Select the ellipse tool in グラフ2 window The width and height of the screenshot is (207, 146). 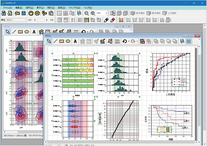(68, 41)
